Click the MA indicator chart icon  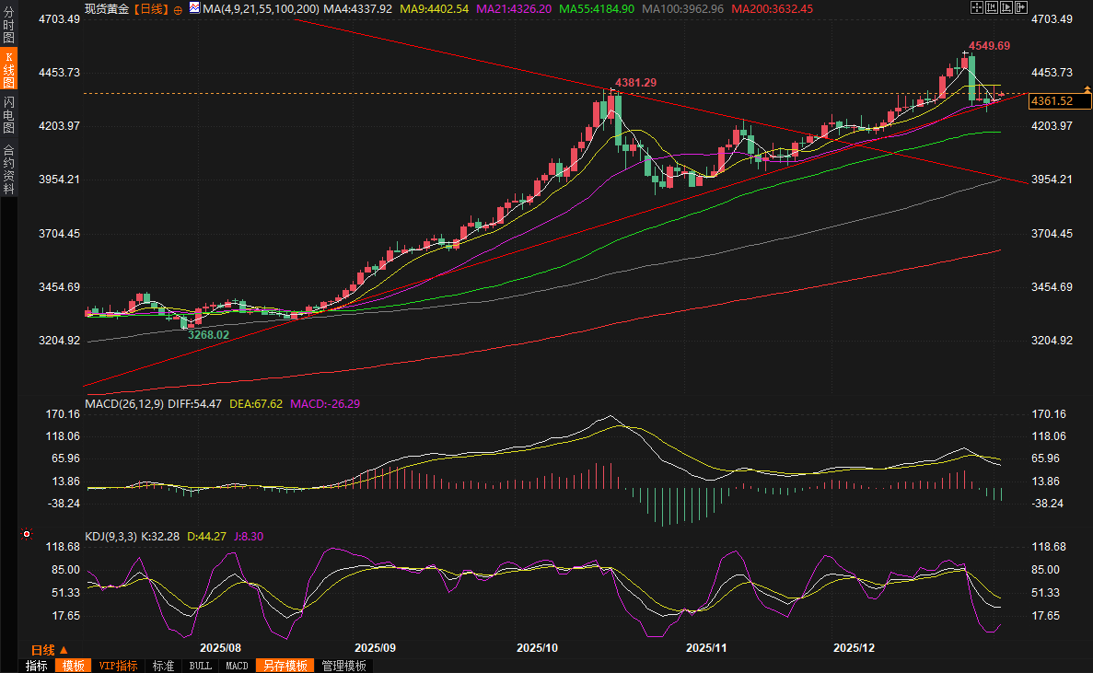tap(194, 8)
